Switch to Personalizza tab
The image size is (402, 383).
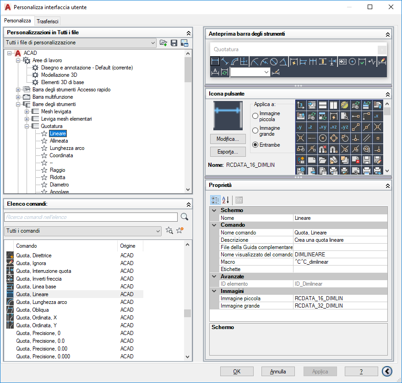17,21
